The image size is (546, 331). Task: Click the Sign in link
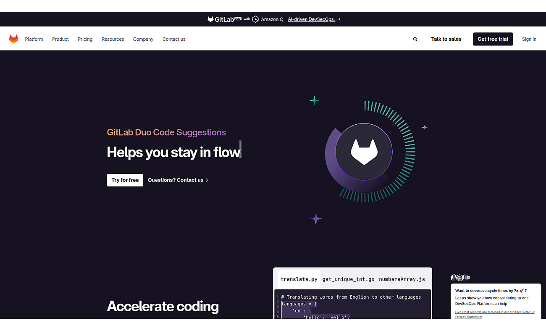(x=529, y=39)
